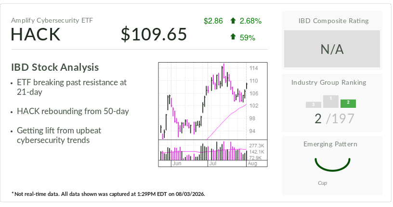
Task: Click the green Cup pattern curve icon
Action: coord(332,165)
